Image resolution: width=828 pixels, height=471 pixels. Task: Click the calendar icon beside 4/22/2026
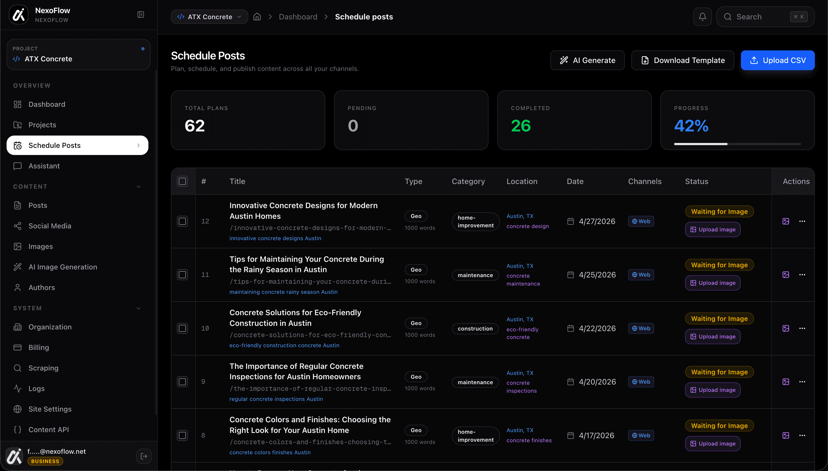click(x=571, y=328)
